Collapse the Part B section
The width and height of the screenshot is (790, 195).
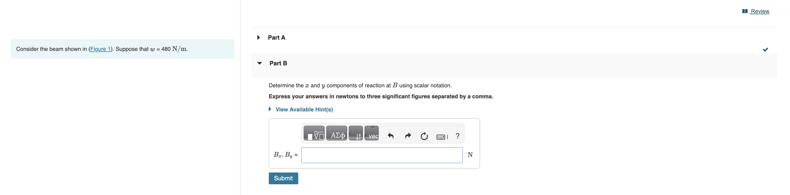click(x=259, y=63)
